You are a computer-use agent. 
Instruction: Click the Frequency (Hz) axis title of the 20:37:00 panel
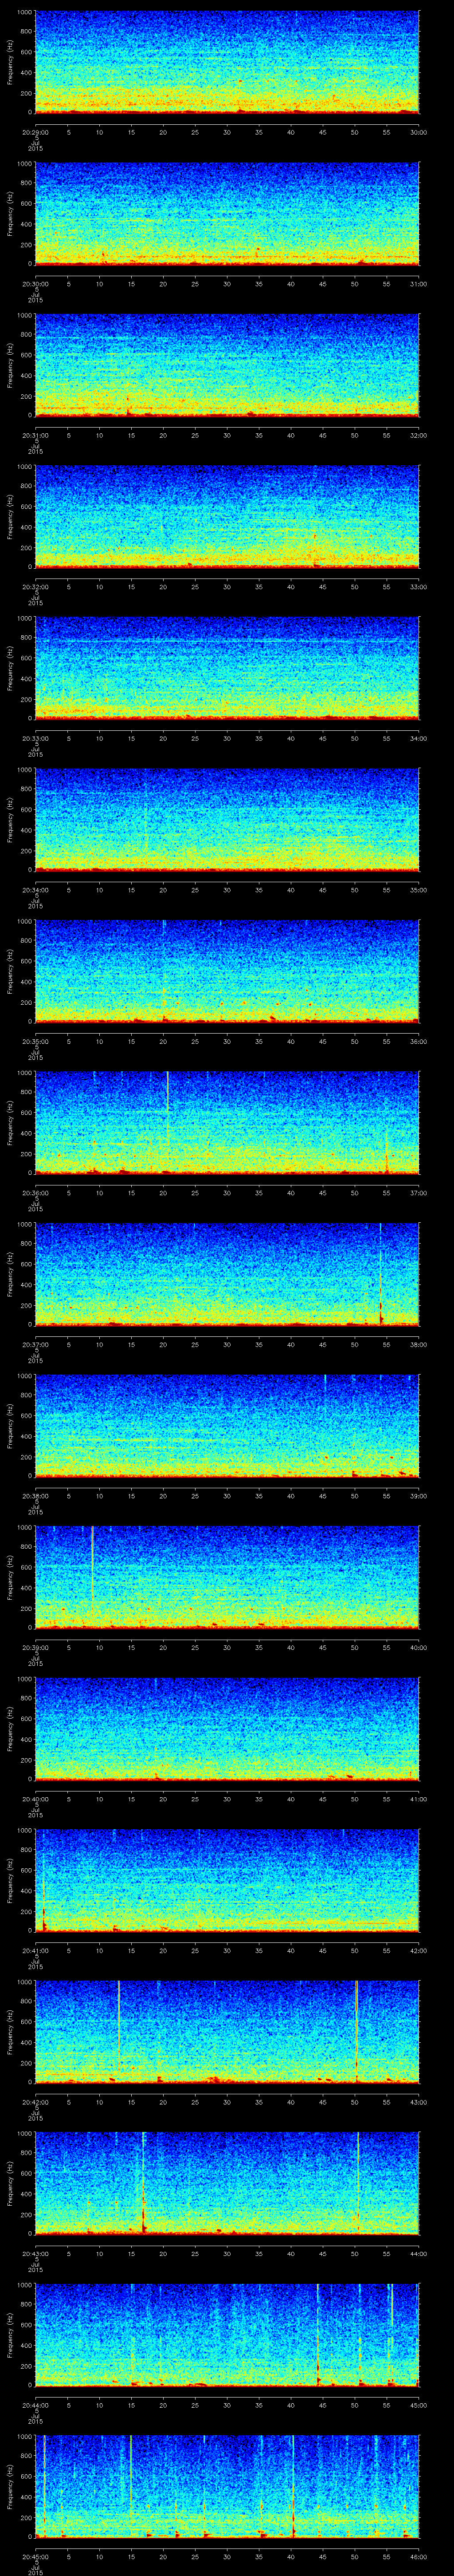(10, 1274)
